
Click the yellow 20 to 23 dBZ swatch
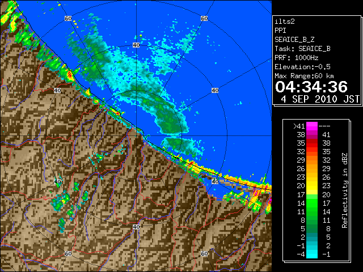click(312, 186)
